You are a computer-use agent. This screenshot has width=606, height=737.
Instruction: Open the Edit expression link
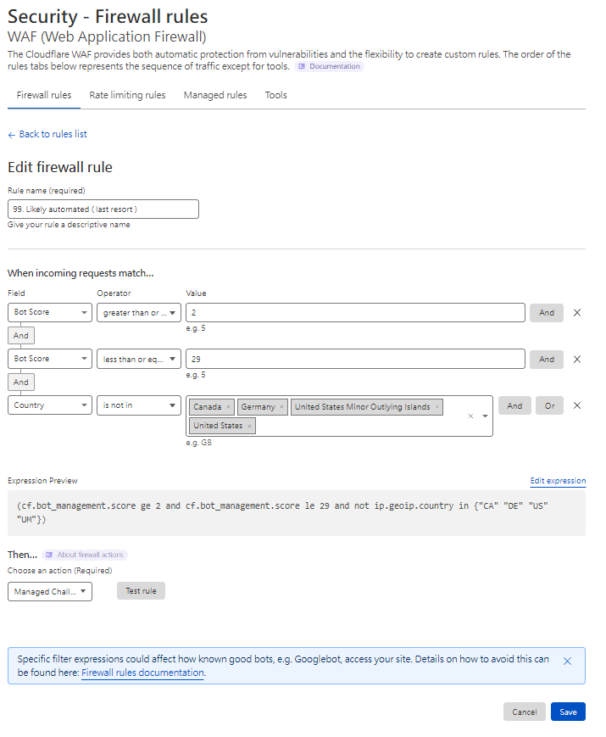[558, 481]
